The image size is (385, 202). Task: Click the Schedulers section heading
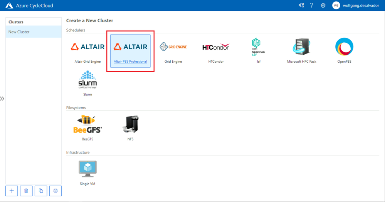point(76,30)
